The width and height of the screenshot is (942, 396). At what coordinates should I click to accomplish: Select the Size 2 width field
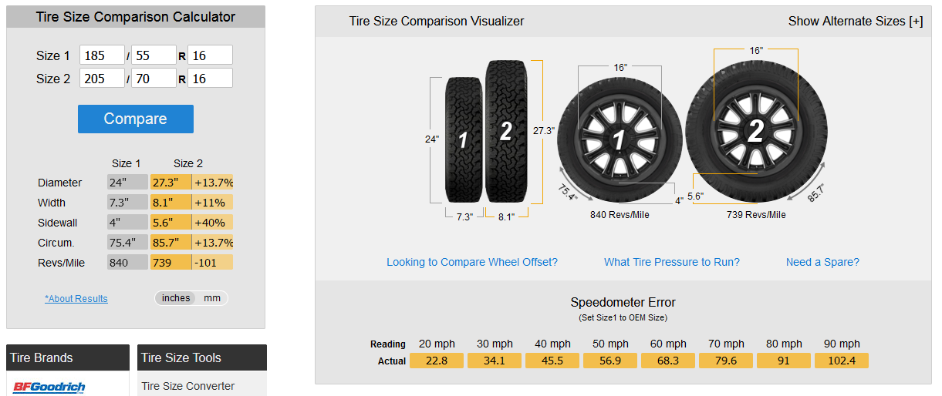click(102, 78)
